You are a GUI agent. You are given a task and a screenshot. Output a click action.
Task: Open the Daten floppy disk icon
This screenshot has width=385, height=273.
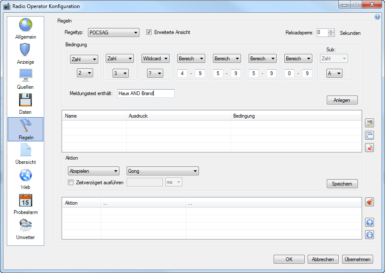(25, 100)
